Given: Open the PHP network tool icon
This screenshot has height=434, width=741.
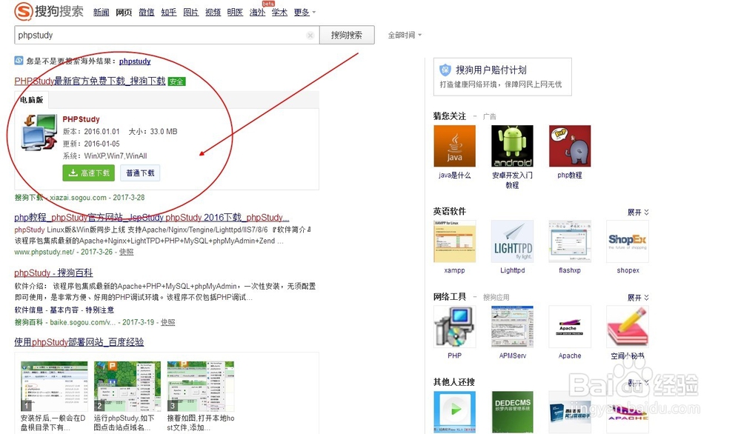Looking at the screenshot, I should (455, 327).
